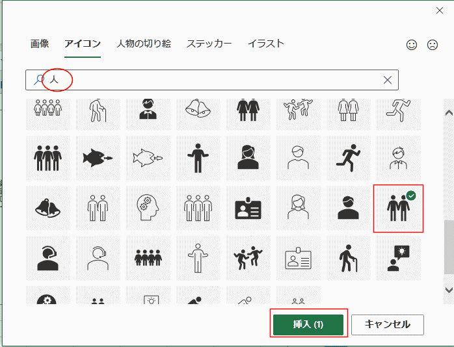Screen dimensions: 454x347
Task: Switch to the ステッカー tab
Action: click(x=209, y=44)
